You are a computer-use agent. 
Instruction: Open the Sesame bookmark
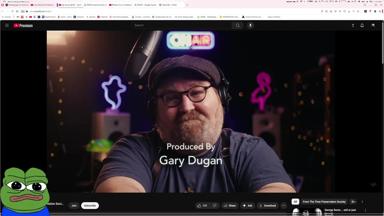(90, 17)
